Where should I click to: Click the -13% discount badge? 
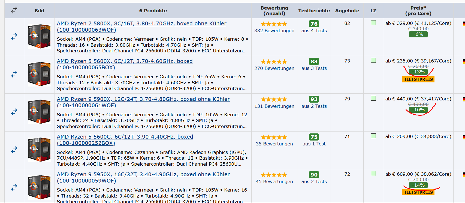(x=418, y=72)
